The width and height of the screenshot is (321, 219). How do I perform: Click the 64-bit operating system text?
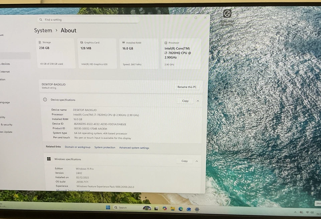coord(101,133)
